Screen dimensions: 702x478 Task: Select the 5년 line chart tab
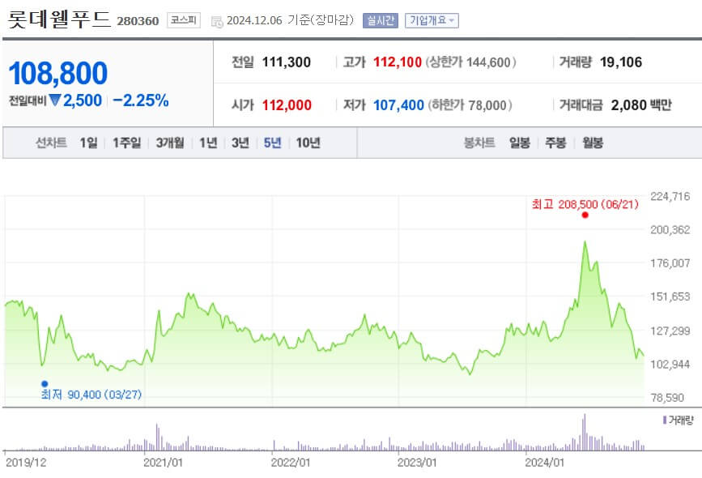point(273,143)
